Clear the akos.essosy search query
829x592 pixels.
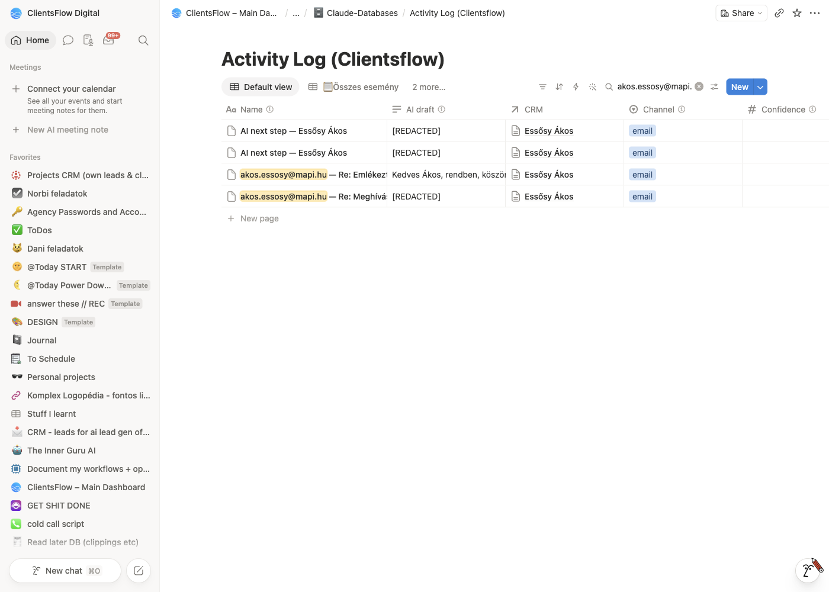point(699,86)
